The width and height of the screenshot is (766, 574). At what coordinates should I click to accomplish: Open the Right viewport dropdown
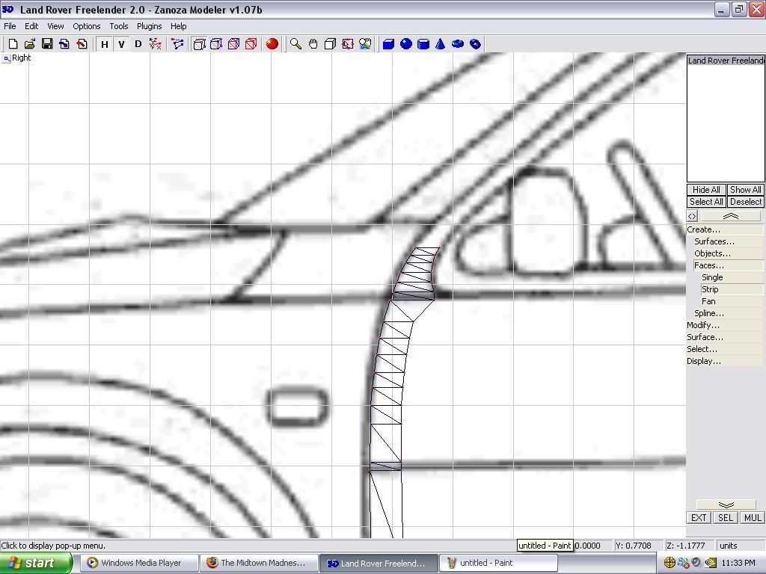click(x=7, y=58)
